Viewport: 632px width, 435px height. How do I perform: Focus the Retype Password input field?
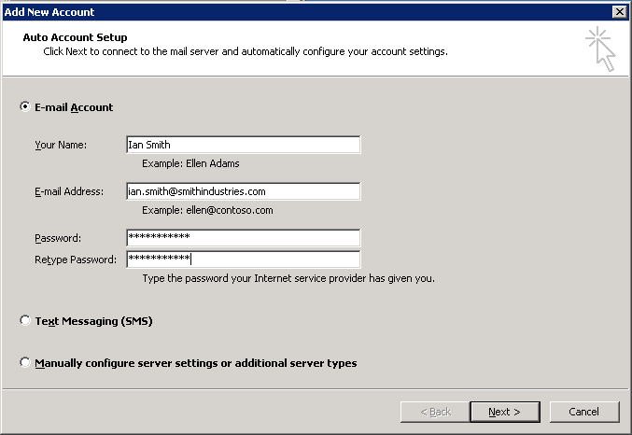coord(243,260)
